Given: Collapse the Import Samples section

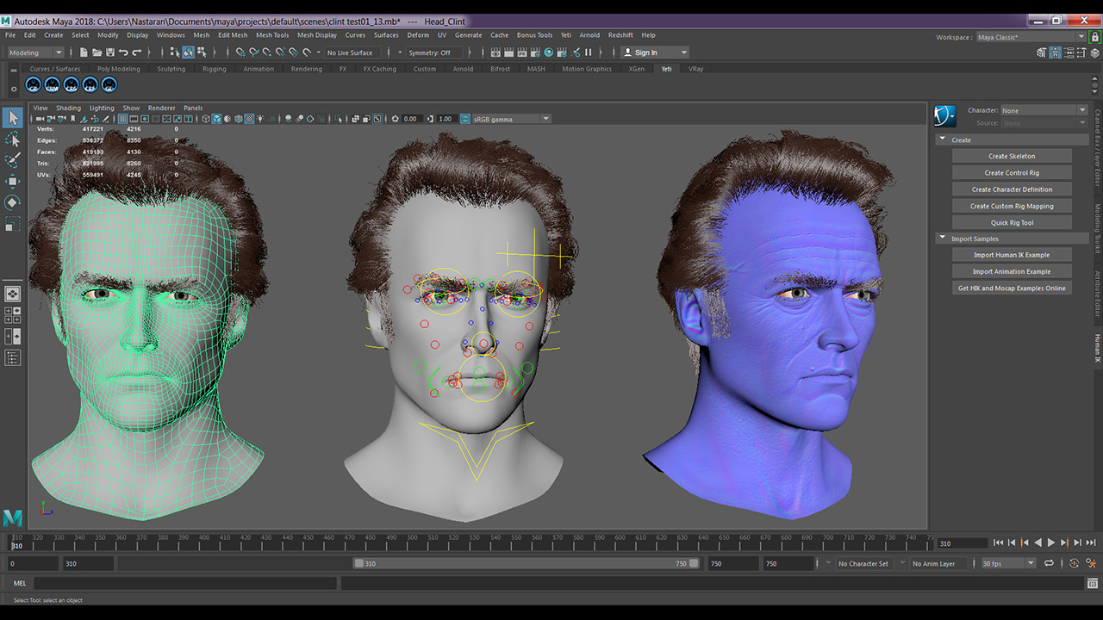Looking at the screenshot, I should point(943,239).
